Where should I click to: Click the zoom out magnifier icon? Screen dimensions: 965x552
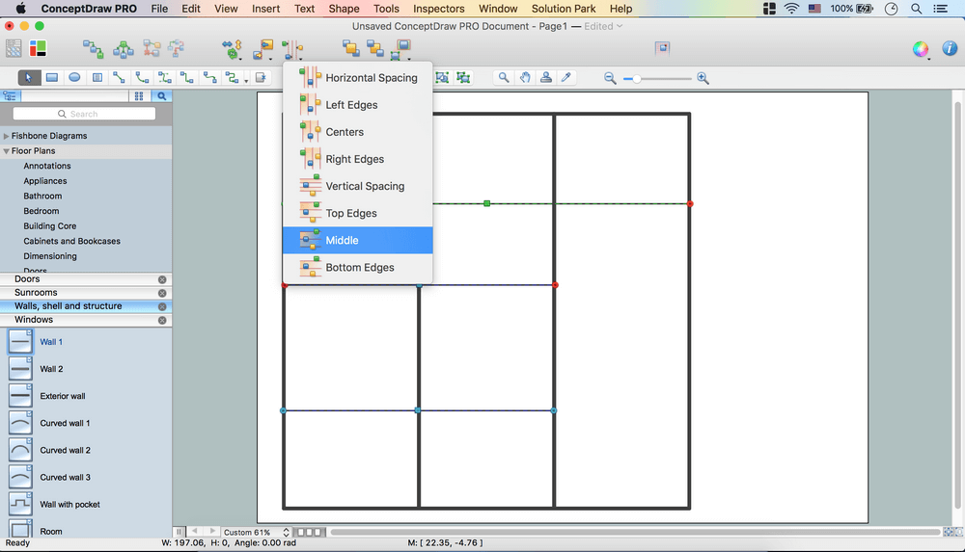click(x=610, y=78)
